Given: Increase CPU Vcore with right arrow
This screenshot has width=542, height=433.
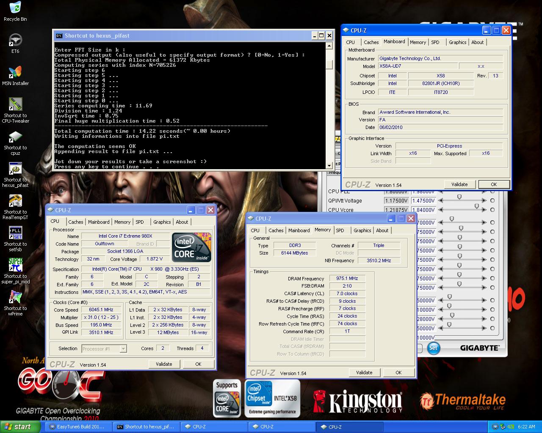Looking at the screenshot, I should pyautogui.click(x=484, y=210).
